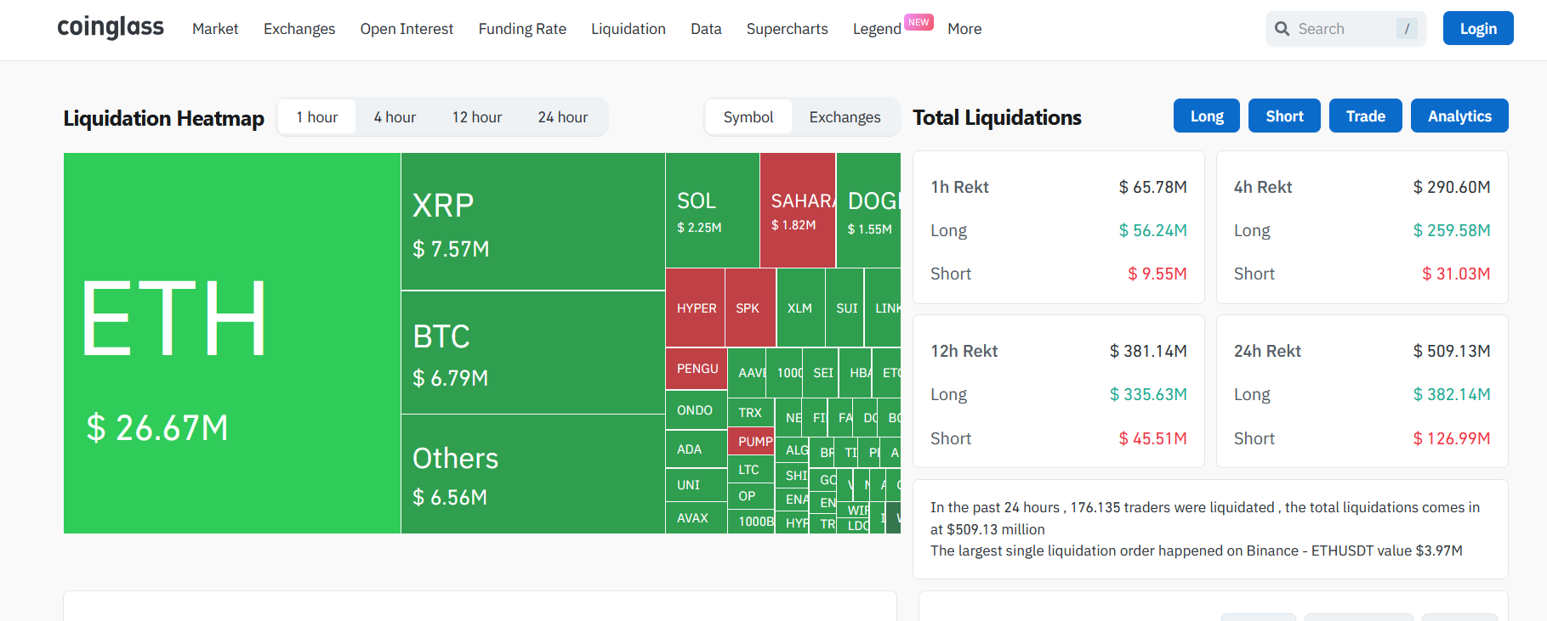
Task: Switch heatmap to Symbol view
Action: pyautogui.click(x=748, y=117)
